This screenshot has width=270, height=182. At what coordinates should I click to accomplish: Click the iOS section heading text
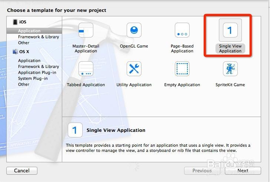(x=23, y=22)
